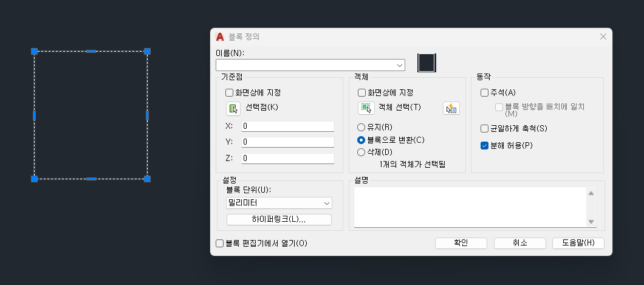This screenshot has width=644, height=285.
Task: Click the 취소 cancel button
Action: (519, 243)
